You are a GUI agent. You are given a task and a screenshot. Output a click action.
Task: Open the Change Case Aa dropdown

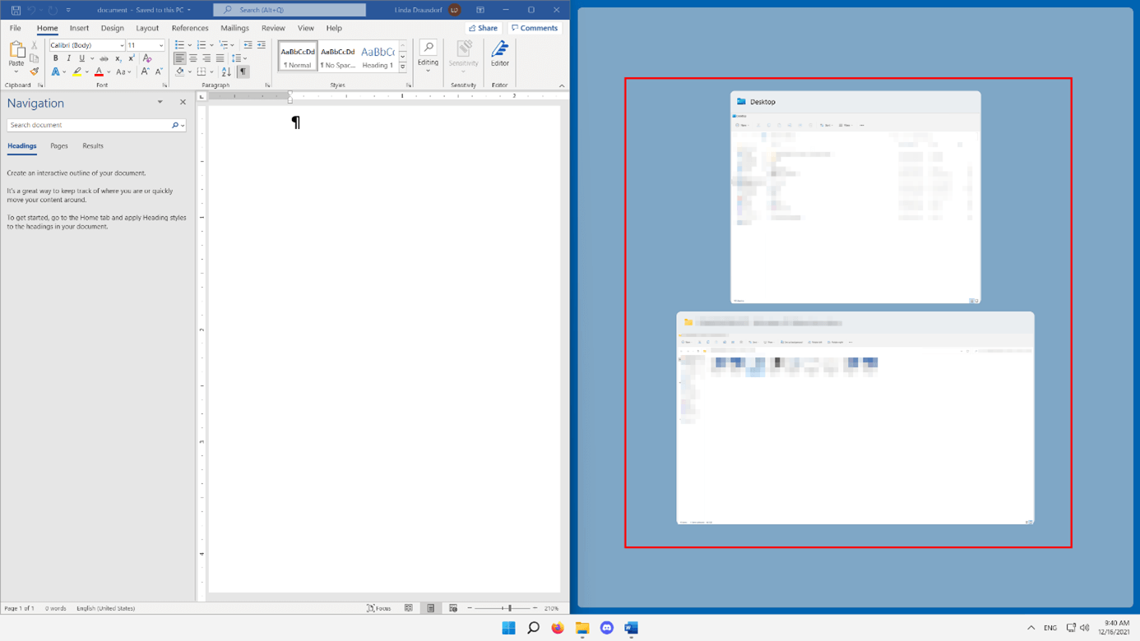pos(123,71)
